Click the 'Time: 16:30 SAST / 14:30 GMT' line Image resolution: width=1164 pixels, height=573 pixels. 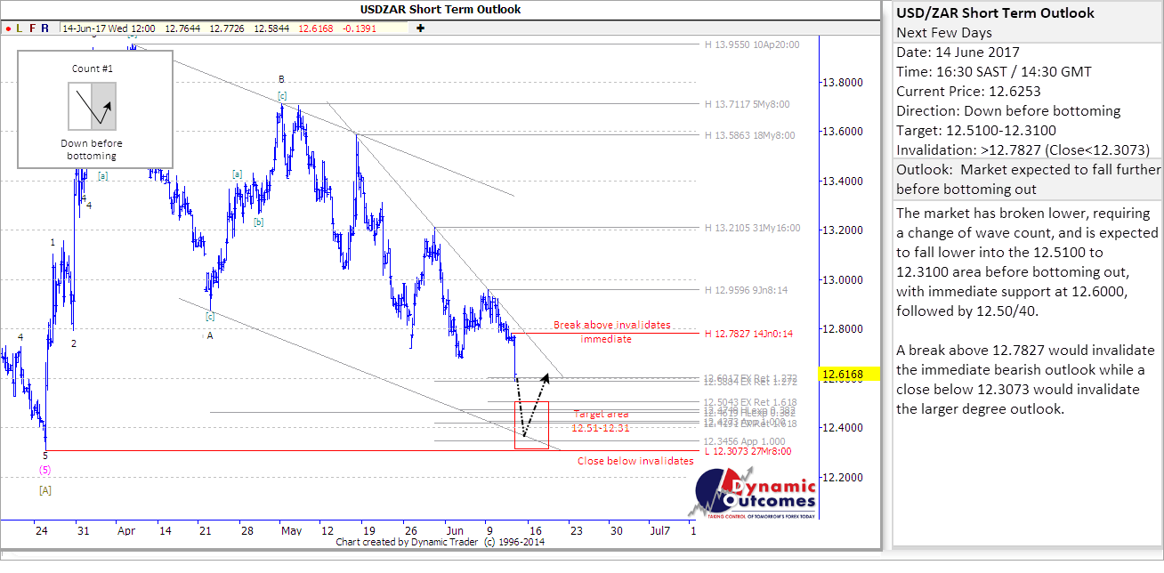coord(993,72)
